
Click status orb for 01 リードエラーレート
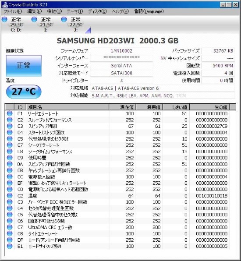point(10,113)
